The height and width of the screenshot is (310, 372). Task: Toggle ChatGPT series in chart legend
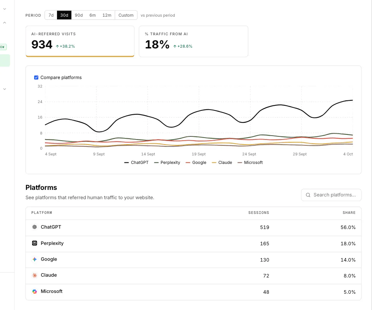(x=136, y=162)
